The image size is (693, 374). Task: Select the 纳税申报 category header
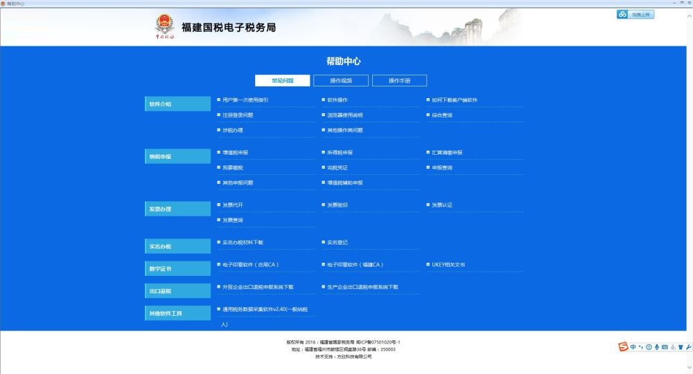(177, 156)
